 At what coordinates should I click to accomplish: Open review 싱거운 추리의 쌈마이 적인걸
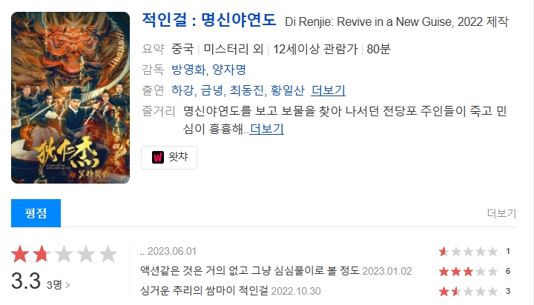point(204,291)
